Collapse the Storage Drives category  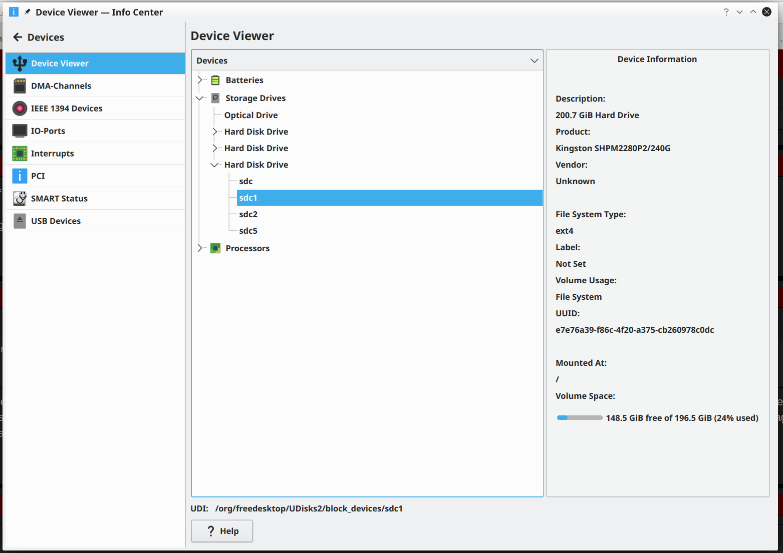click(200, 98)
